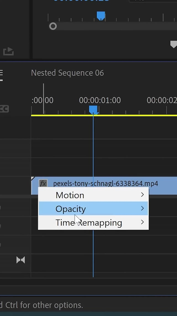This screenshot has height=316, width=177.
Task: Expand the Motion submenu arrow
Action: (142, 195)
